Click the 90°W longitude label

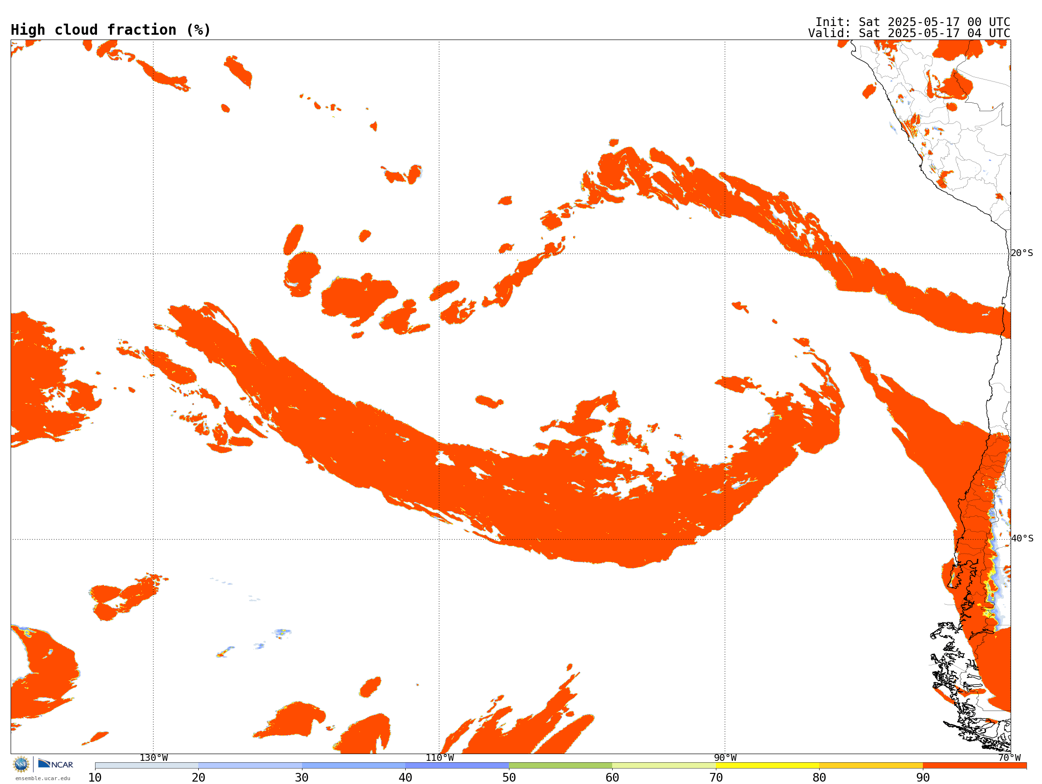(x=725, y=757)
